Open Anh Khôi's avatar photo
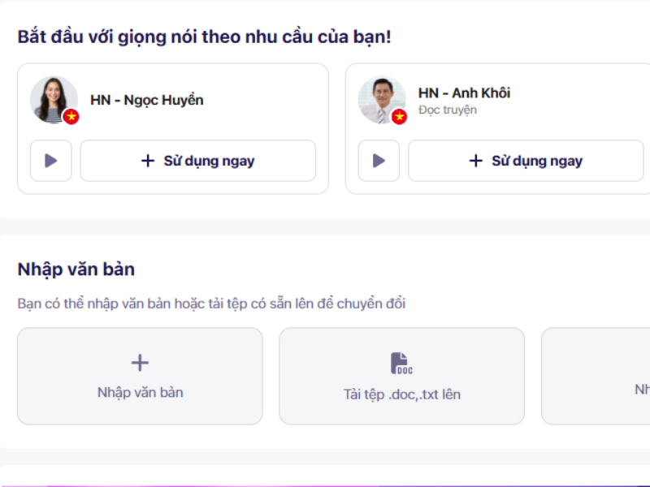Screen dimensions: 650x487 [x=382, y=100]
